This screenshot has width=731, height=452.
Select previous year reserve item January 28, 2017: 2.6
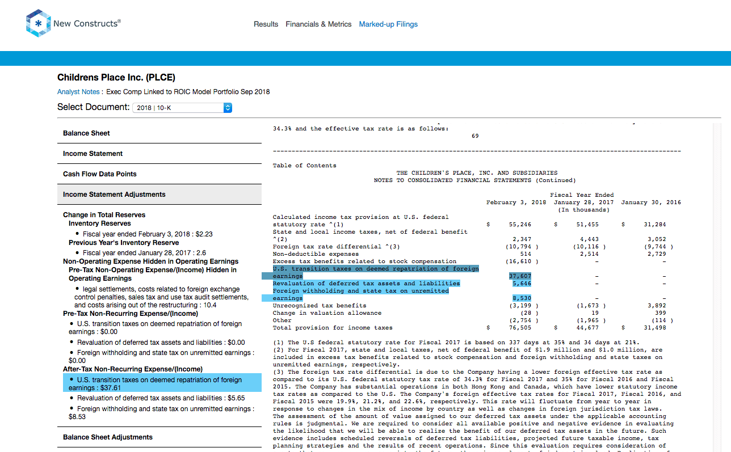tap(144, 253)
